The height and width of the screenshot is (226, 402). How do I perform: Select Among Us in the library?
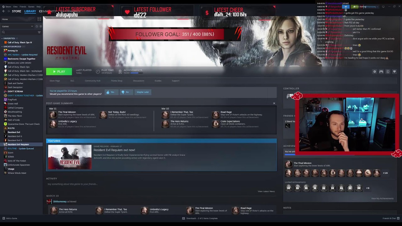(x=13, y=51)
